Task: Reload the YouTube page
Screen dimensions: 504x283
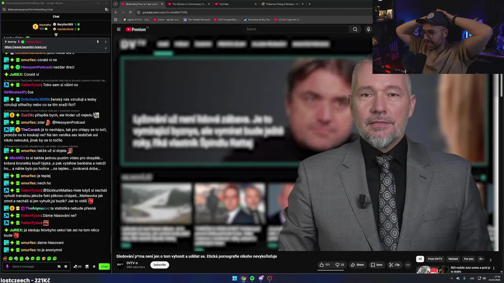Action: [130, 12]
